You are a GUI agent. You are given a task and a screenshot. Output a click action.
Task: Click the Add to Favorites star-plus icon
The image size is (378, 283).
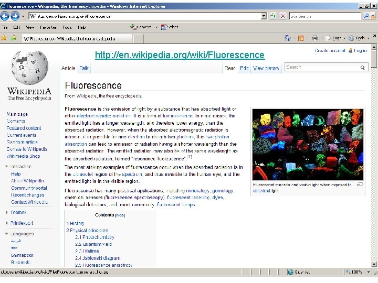pyautogui.click(x=14, y=38)
